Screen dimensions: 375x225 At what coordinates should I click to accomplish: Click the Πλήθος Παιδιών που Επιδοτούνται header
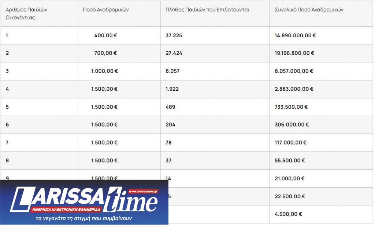pos(207,10)
